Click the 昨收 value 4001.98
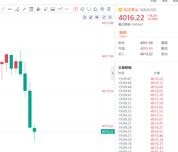This screenshot has width=178, height=152. (146, 43)
